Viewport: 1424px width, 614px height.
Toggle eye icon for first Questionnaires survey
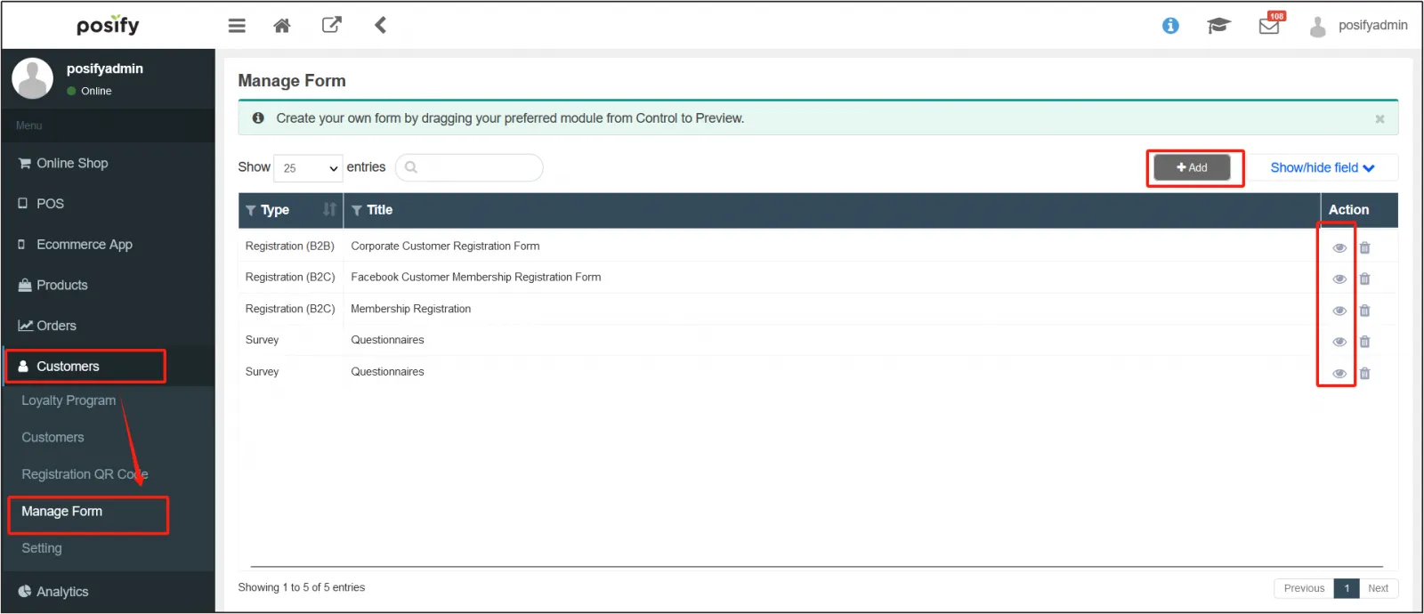pyautogui.click(x=1339, y=342)
